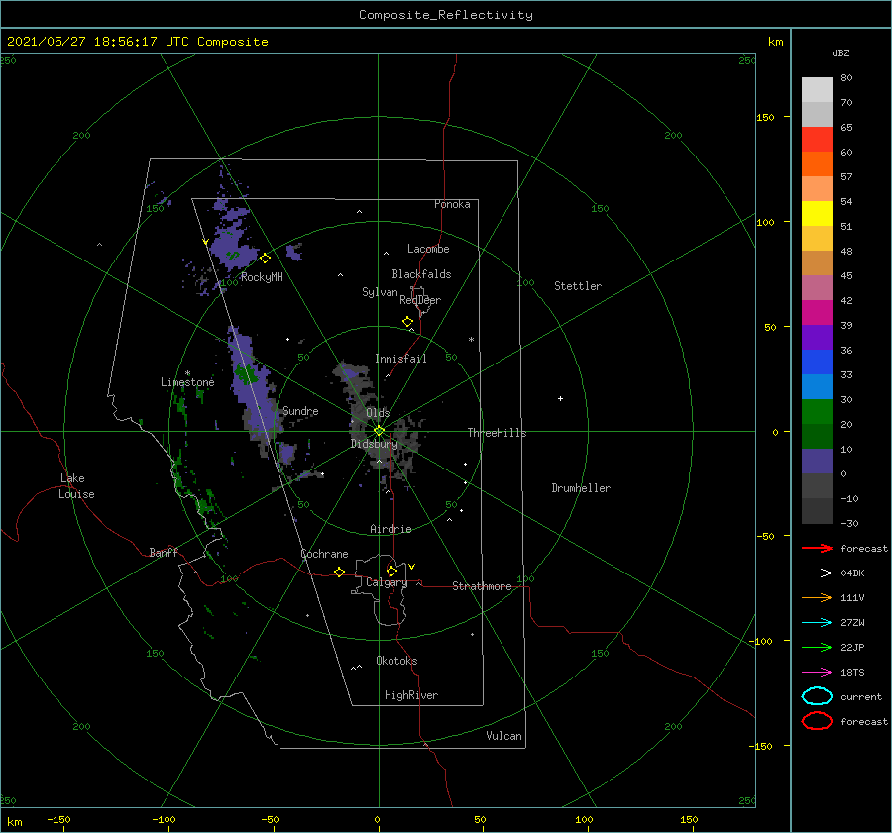This screenshot has width=892, height=833.
Task: Click the Composite_Reflectivity title
Action: 446,15
